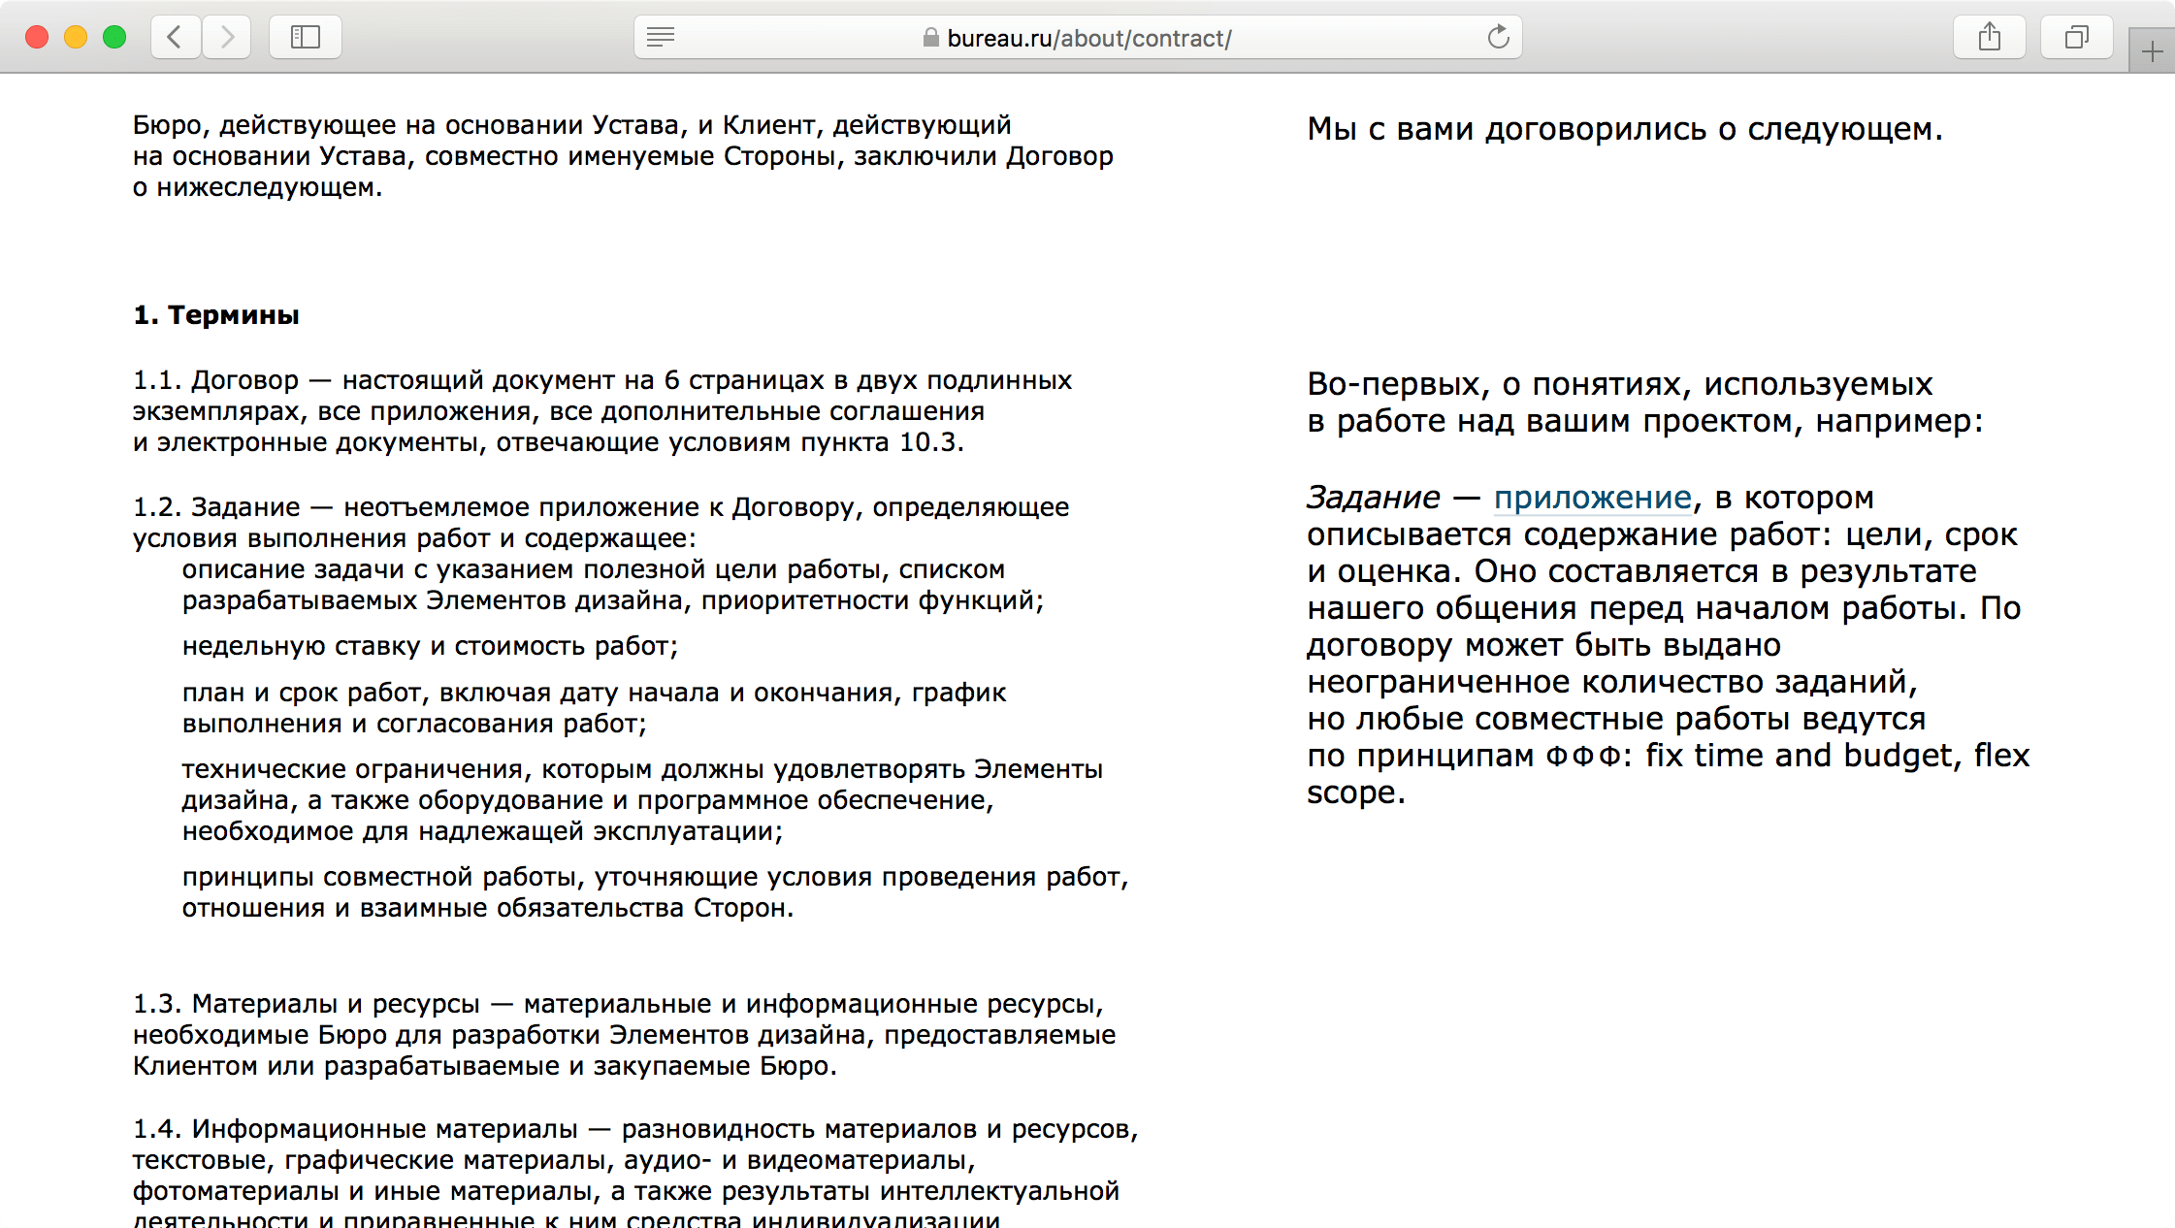Go back to the previous page
Screen dimensions: 2175x1228
click(x=176, y=38)
